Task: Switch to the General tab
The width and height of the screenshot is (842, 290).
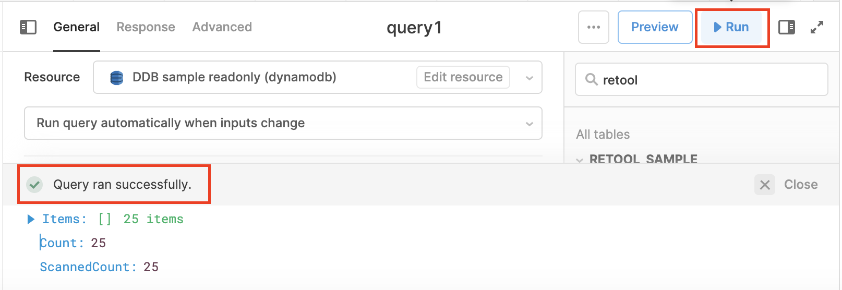Action: pos(76,27)
